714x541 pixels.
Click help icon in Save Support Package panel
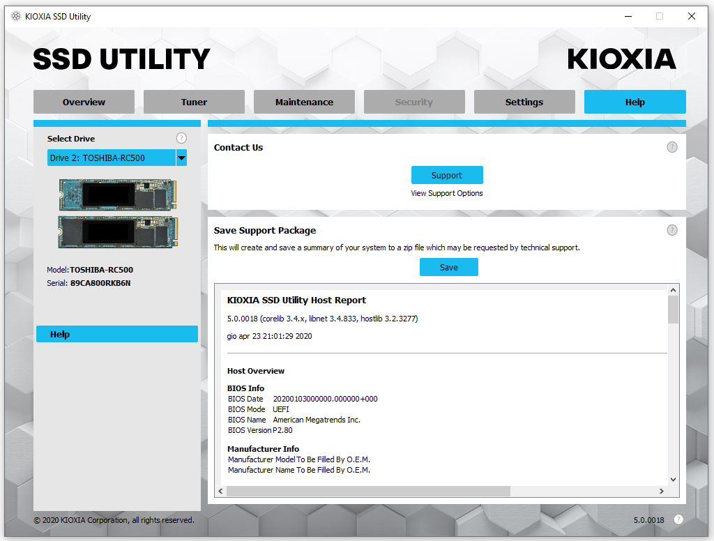point(672,230)
